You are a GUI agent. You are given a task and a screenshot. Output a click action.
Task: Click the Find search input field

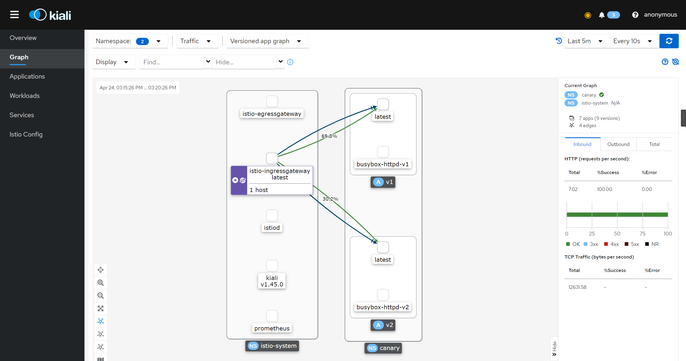(174, 62)
